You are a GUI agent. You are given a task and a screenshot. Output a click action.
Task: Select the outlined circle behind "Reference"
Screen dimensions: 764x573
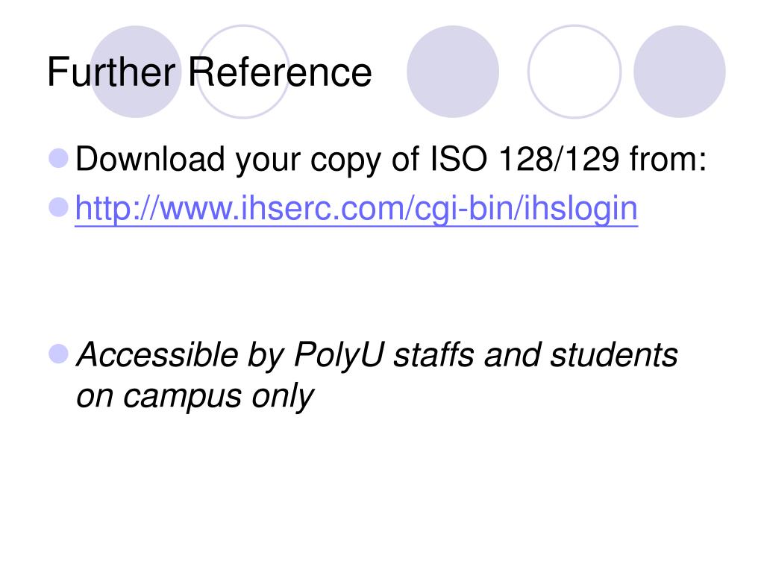click(243, 72)
